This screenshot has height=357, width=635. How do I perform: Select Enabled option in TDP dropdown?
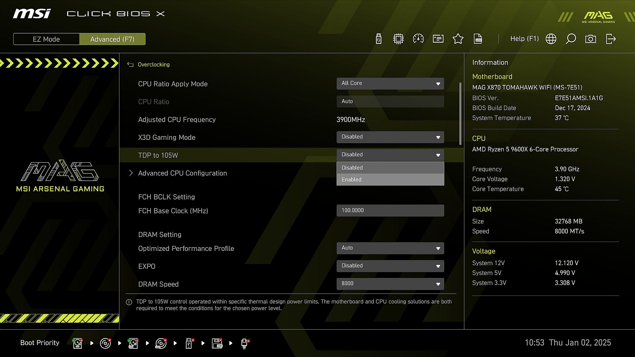click(390, 179)
